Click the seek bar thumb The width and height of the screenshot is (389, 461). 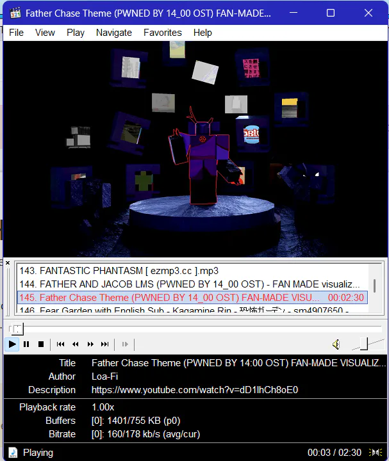(17, 329)
